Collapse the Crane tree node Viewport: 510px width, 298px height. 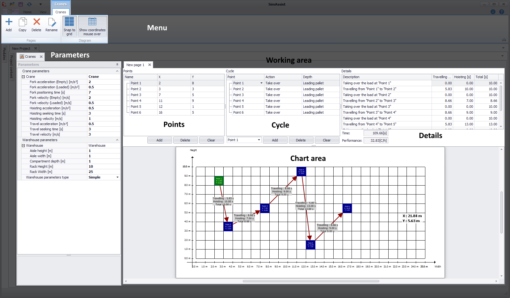pos(23,77)
